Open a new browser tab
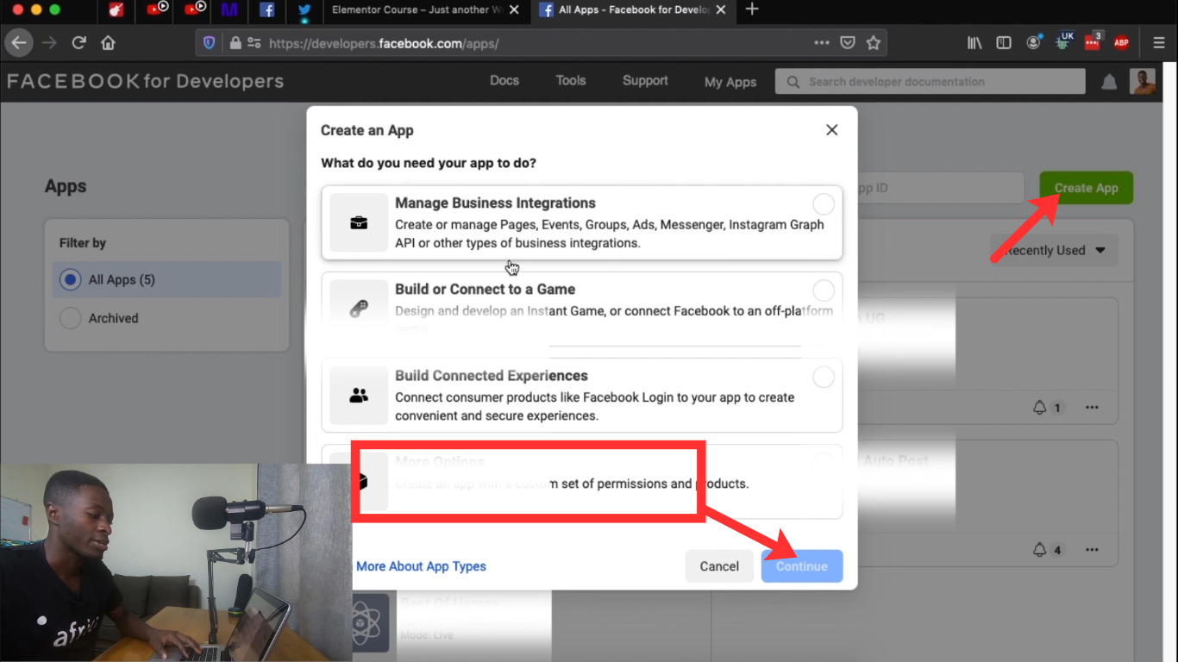This screenshot has height=662, width=1178. pyautogui.click(x=752, y=9)
